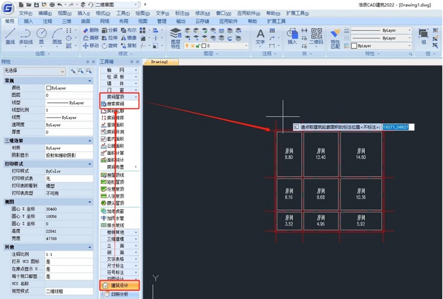Select the 多段线 polyline tool
This screenshot has height=299, width=443.
26,37
